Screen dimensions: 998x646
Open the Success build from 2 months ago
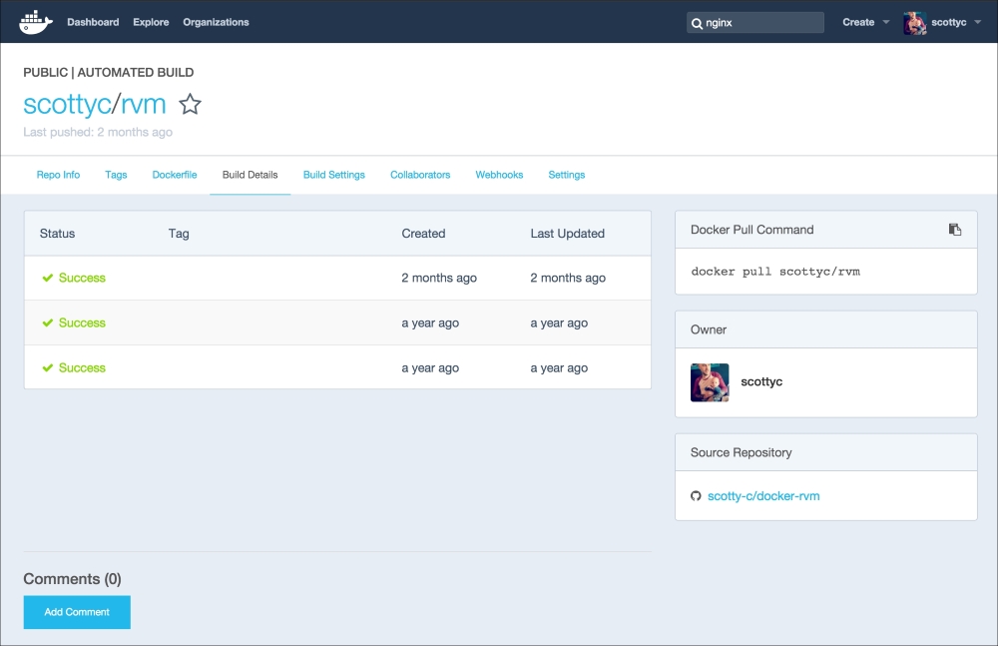82,279
